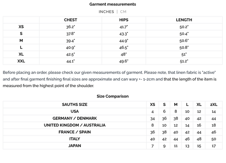The height and width of the screenshot is (163, 226).
Task: Select the INCHES unit option
Action: (x=106, y=11)
